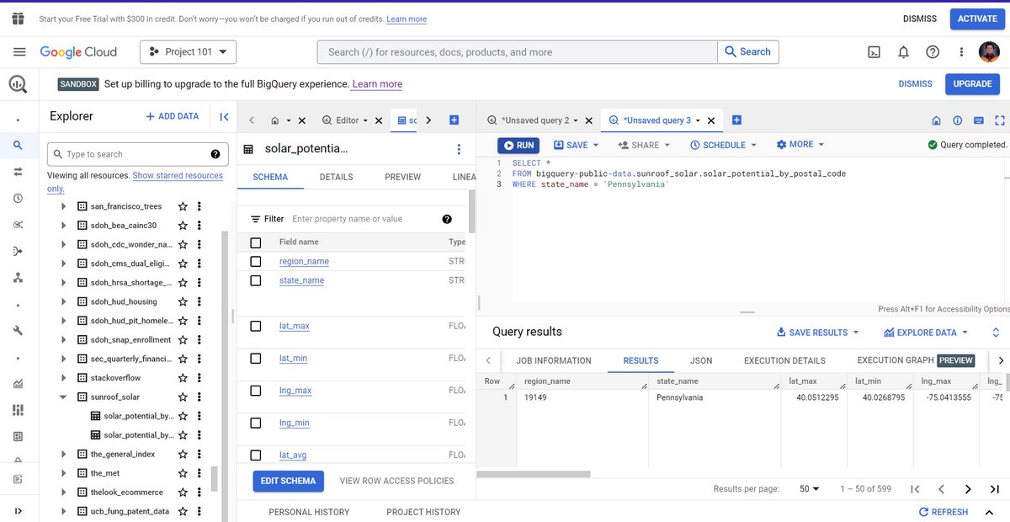Open actions menu for sdoh_hud_housing
Screen dimensions: 1010x522
point(199,301)
